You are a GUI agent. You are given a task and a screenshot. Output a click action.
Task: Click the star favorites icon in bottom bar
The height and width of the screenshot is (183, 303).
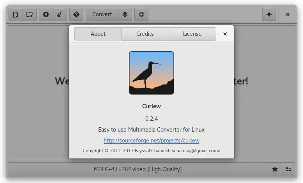(275, 169)
